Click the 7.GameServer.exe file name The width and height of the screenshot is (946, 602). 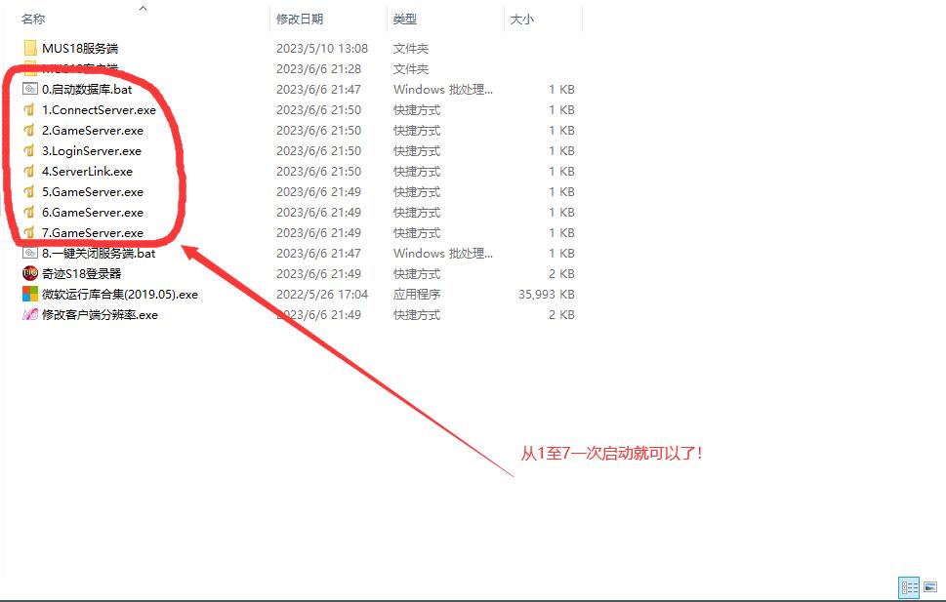93,232
